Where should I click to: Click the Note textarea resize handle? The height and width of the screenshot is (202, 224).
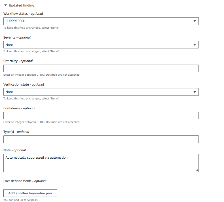pos(197,170)
